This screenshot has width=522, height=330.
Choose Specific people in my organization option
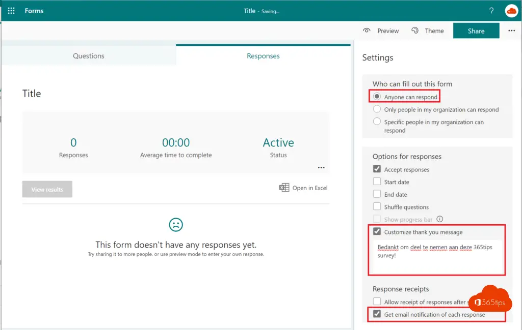tap(377, 122)
